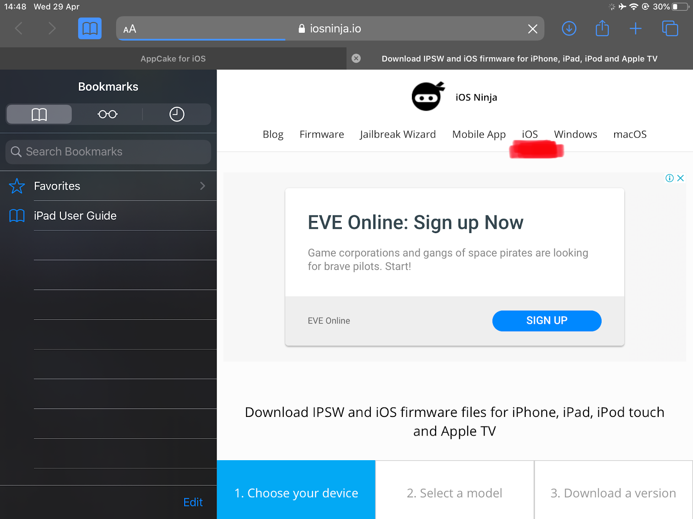Clear the address bar with X icon
The height and width of the screenshot is (519, 693).
point(532,29)
